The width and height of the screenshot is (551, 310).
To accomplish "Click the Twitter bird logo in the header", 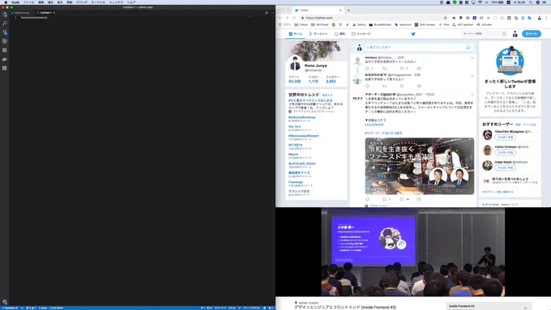I will pos(413,34).
